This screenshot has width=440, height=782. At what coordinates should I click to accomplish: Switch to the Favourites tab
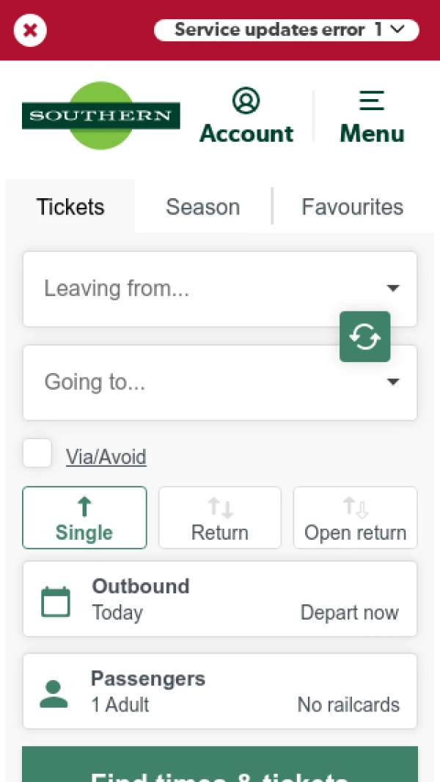(352, 207)
